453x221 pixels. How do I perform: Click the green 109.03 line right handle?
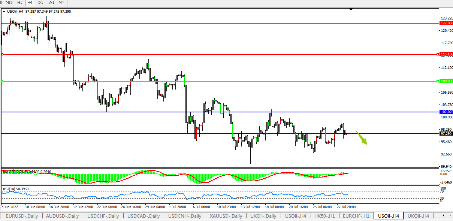pos(438,81)
